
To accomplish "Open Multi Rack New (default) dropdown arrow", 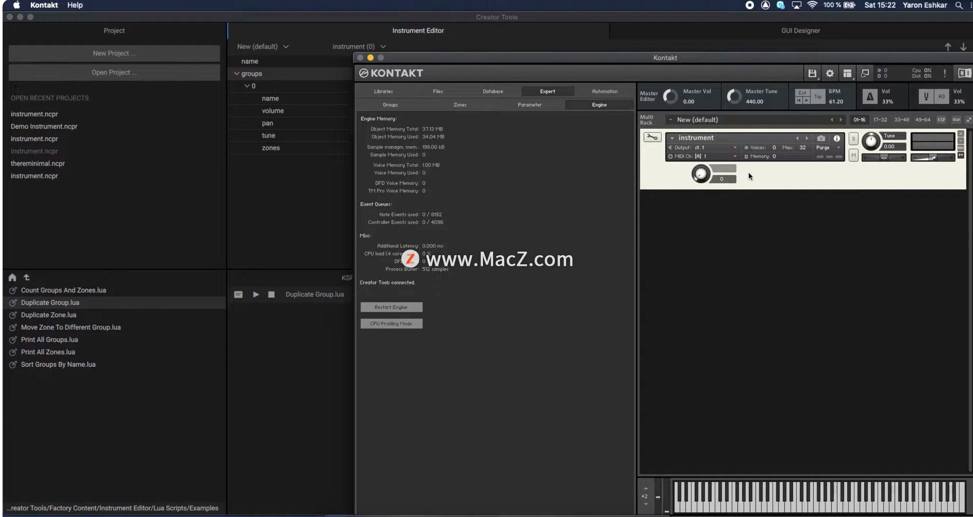I will click(x=670, y=120).
